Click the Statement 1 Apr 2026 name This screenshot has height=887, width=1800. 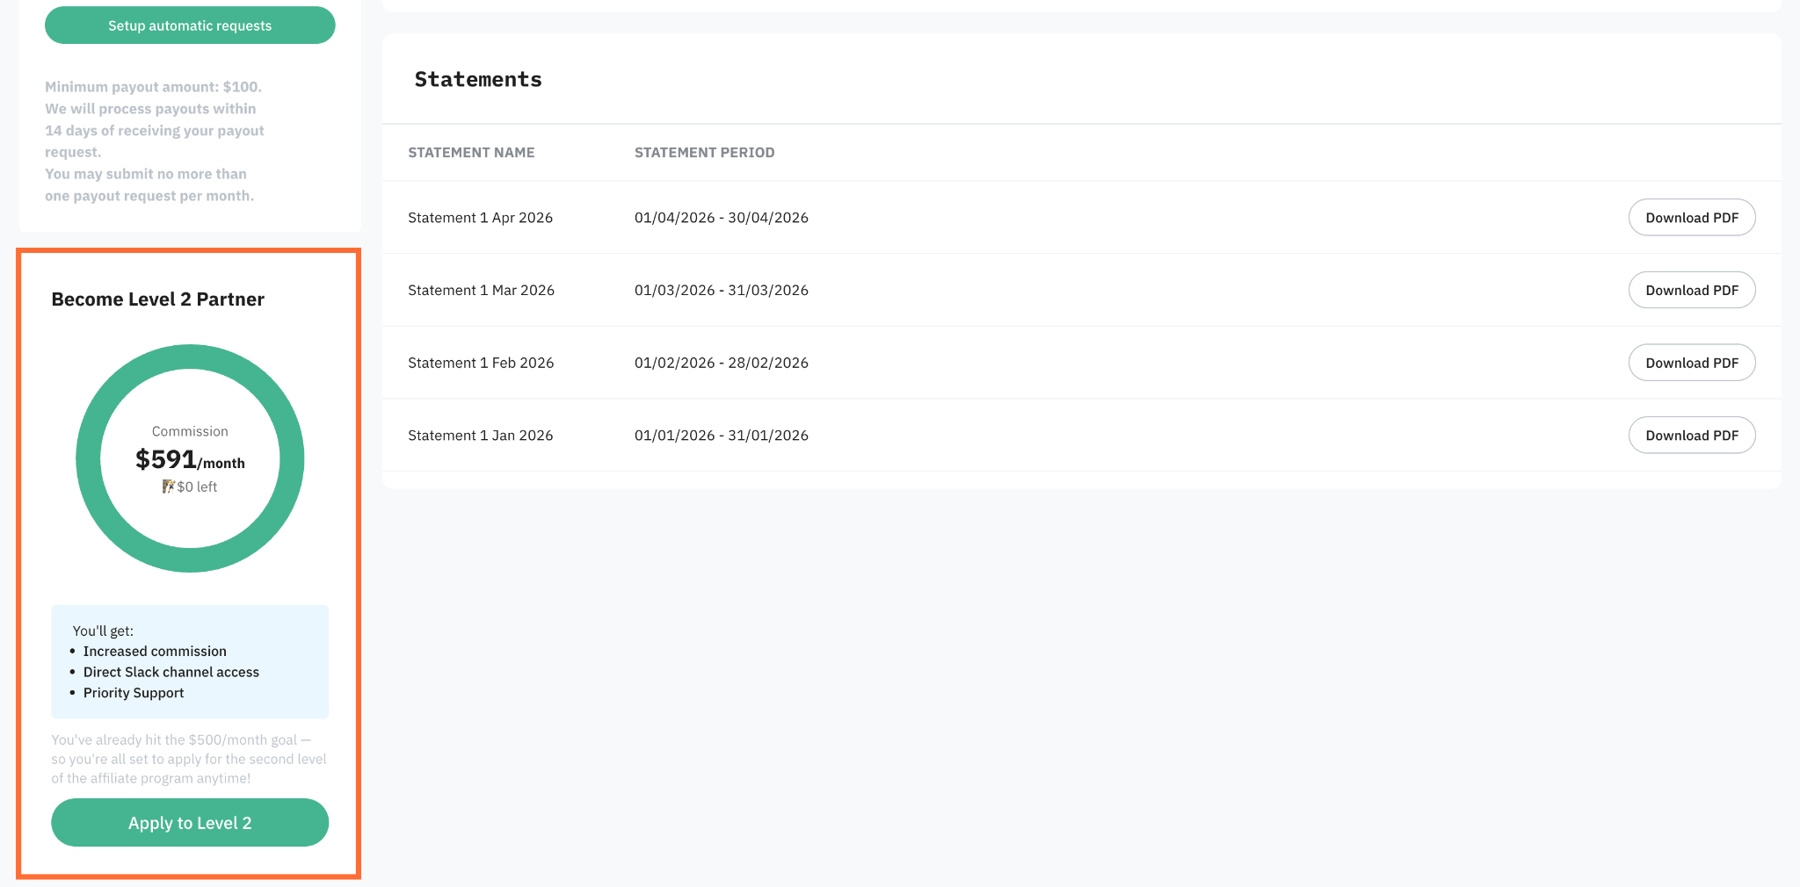point(481,218)
